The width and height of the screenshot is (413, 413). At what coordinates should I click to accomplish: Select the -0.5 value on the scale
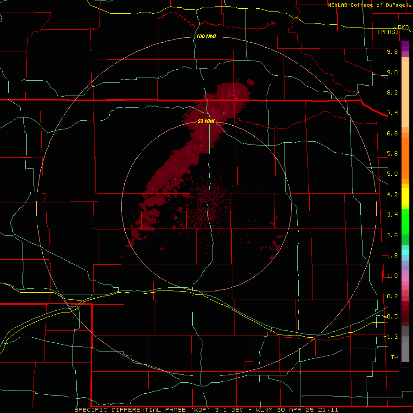(x=391, y=316)
